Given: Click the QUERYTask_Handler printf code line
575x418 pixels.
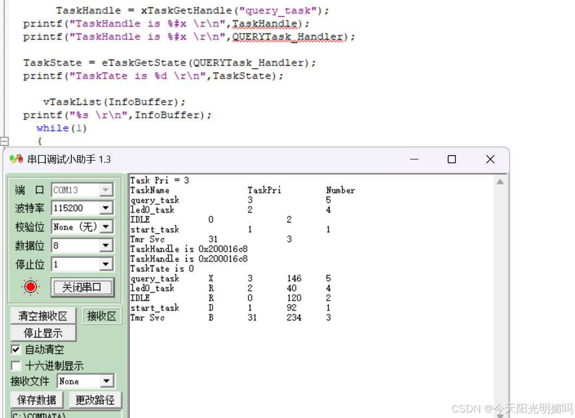Looking at the screenshot, I should 189,36.
